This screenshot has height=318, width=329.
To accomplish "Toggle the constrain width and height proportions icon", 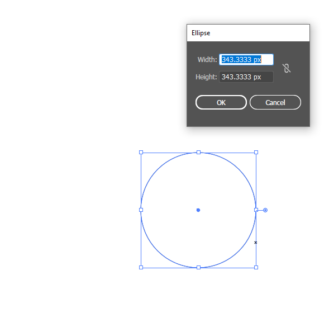I will click(287, 68).
